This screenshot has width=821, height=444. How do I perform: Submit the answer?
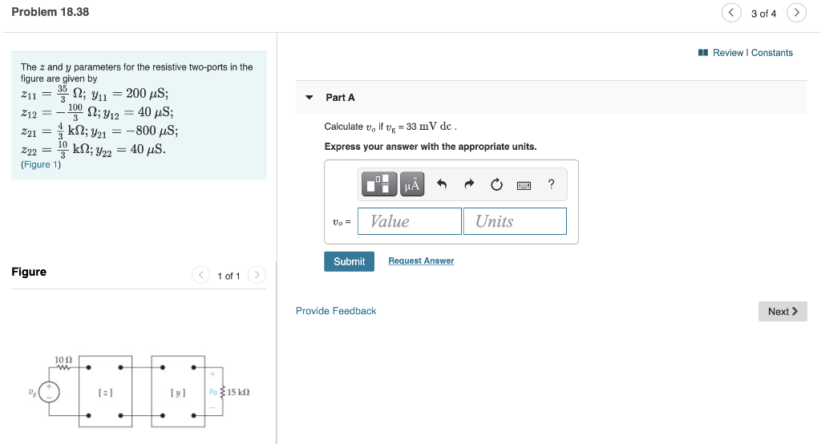click(350, 261)
